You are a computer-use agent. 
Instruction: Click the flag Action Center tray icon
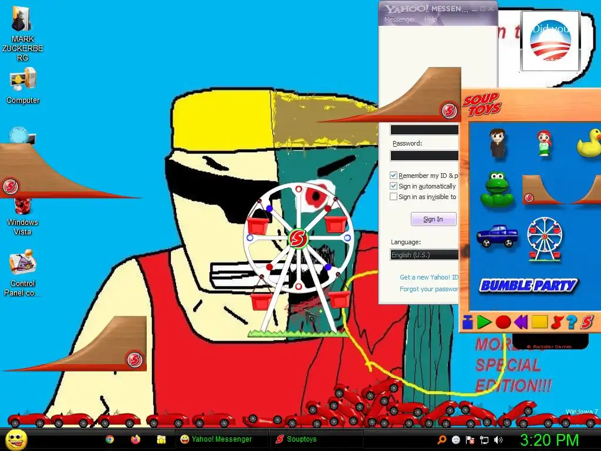point(470,440)
